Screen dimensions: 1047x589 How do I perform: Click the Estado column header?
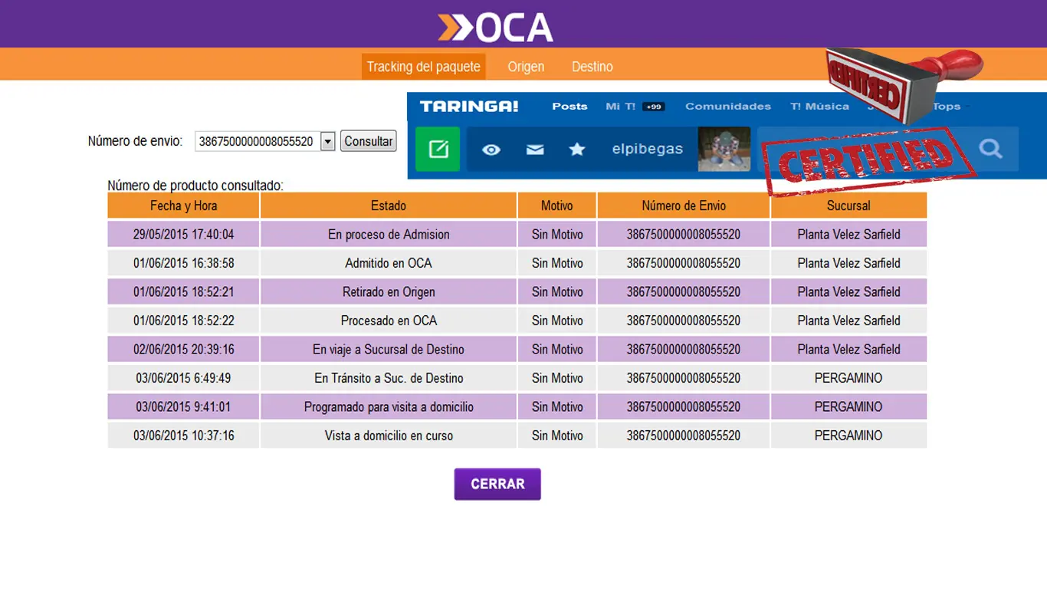click(389, 206)
